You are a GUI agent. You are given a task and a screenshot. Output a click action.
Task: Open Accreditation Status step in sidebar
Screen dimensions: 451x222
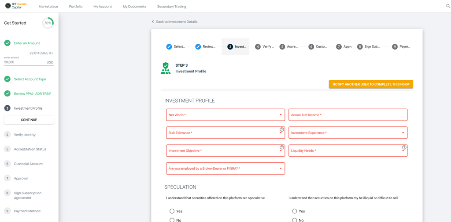(30, 149)
